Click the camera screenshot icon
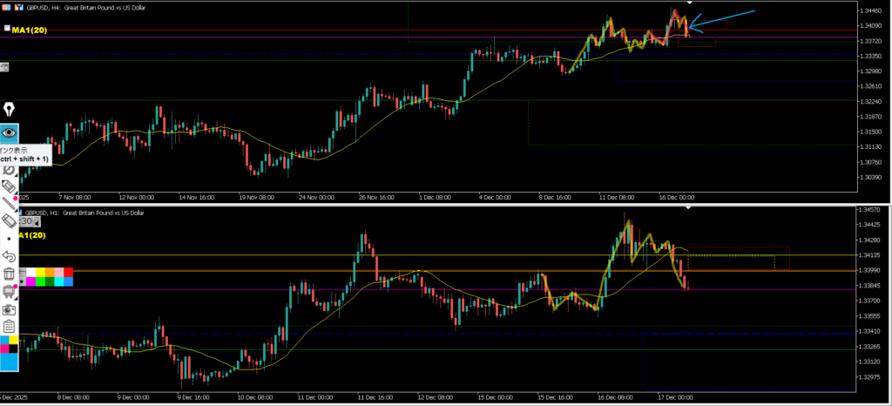This screenshot has width=892, height=406. pyautogui.click(x=10, y=309)
